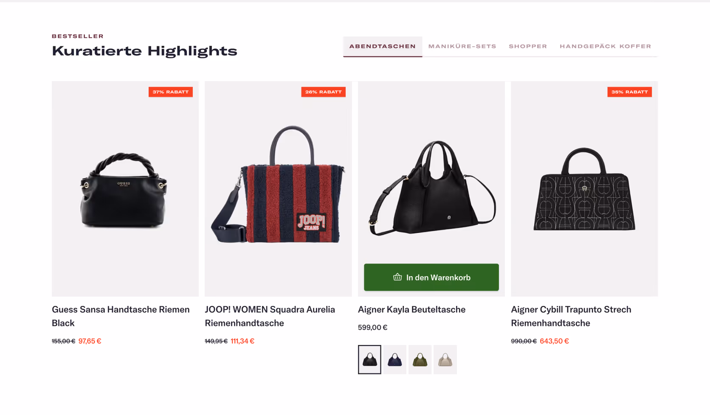Open the Guess Sansa Handtasche product image
The width and height of the screenshot is (710, 415).
(125, 189)
